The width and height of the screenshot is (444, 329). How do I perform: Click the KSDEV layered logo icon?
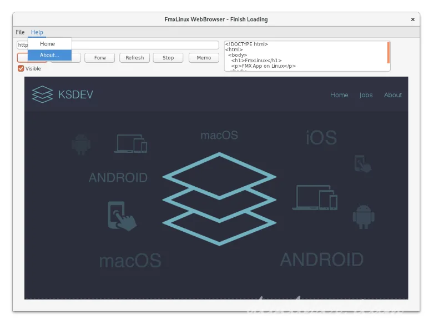(x=42, y=94)
